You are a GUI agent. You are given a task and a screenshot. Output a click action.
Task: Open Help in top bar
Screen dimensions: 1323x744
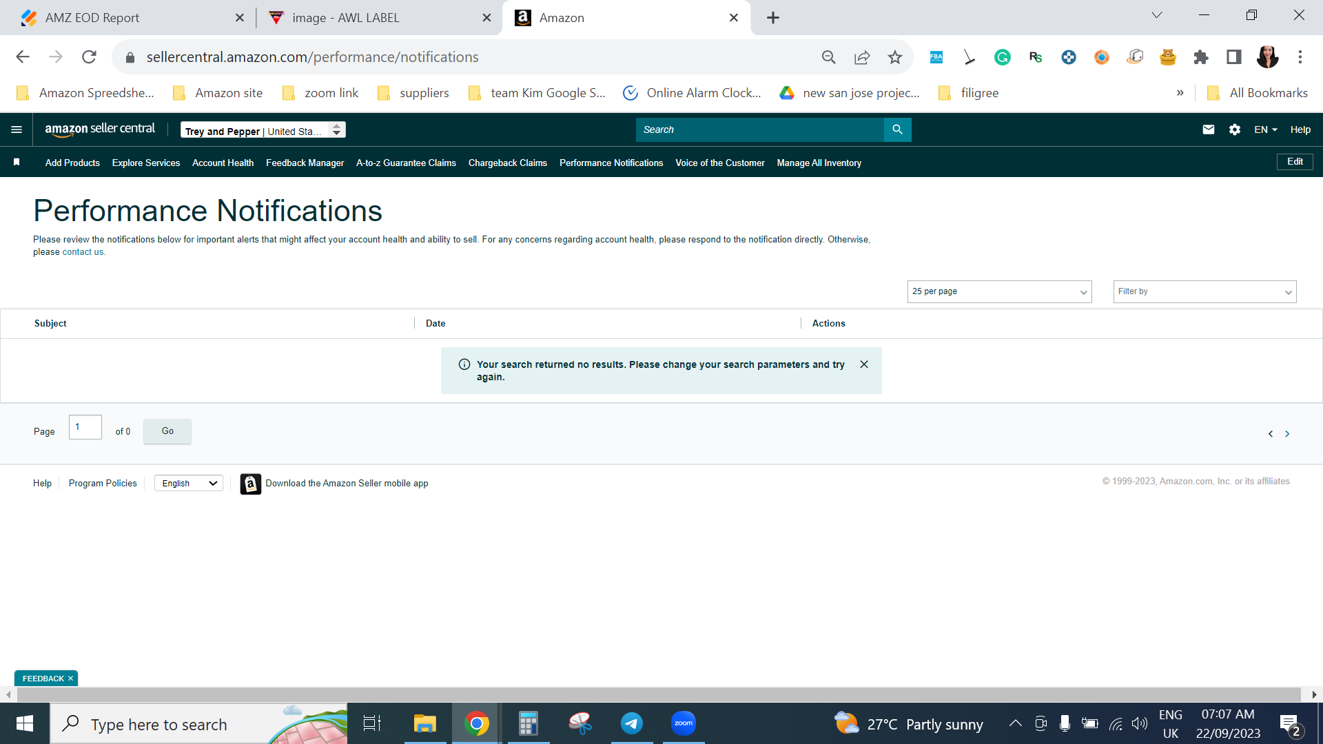pyautogui.click(x=1300, y=130)
